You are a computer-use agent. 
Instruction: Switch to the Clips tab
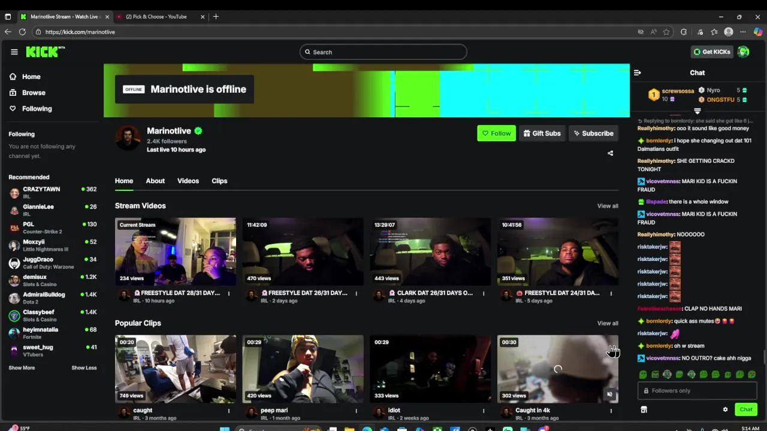(219, 181)
